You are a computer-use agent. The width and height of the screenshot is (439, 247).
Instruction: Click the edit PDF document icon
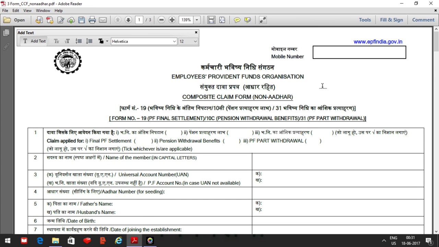click(x=61, y=20)
